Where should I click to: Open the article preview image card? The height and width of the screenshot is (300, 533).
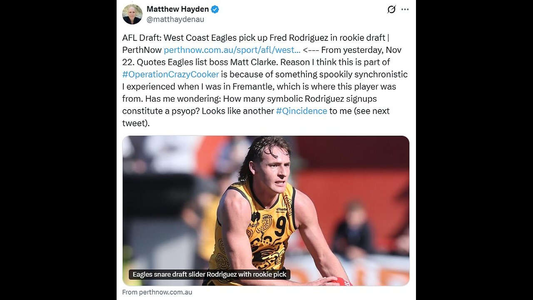point(266,210)
